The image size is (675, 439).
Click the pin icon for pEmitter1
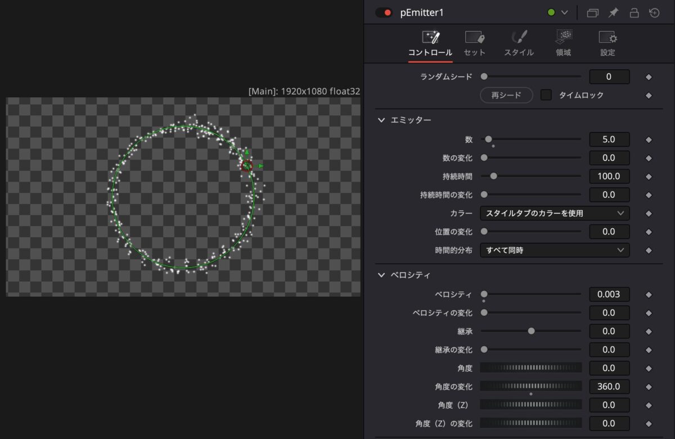coord(613,12)
